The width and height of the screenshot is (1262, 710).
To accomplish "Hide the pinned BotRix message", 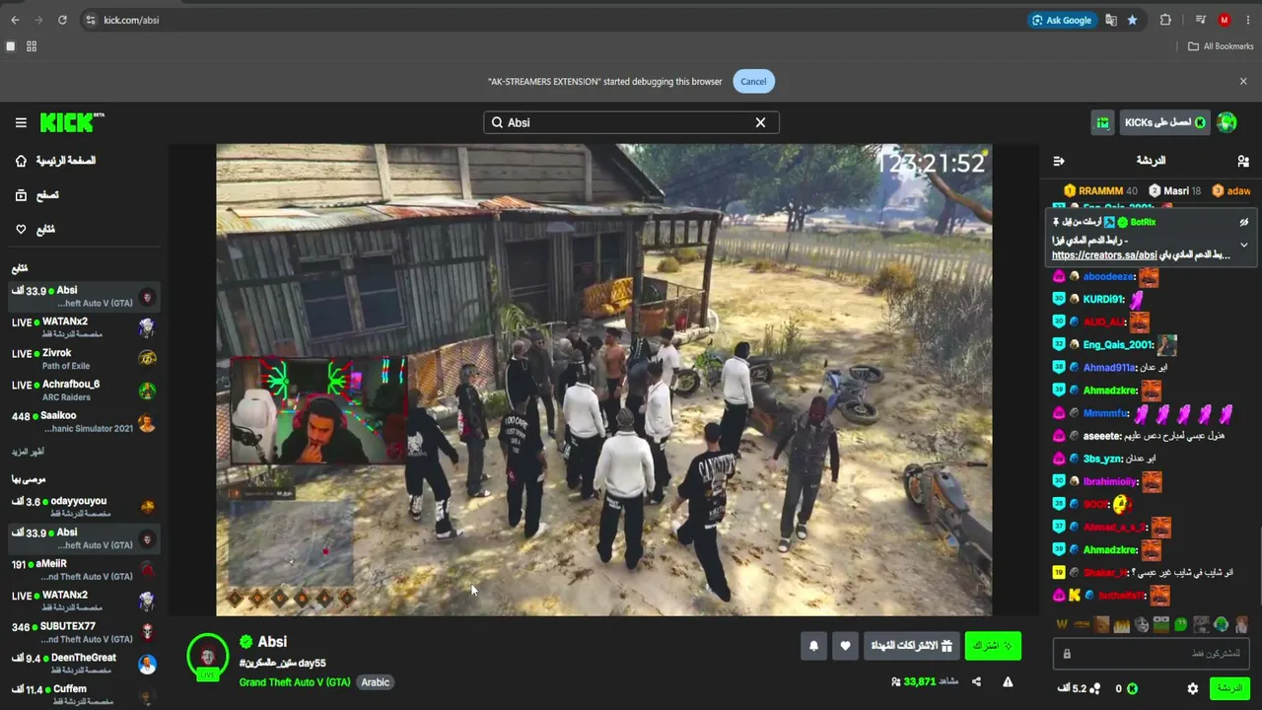I will point(1244,223).
